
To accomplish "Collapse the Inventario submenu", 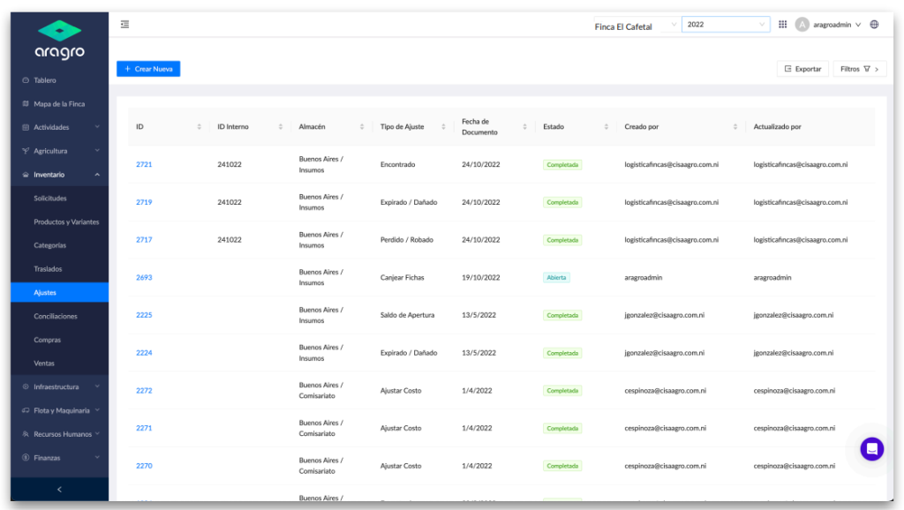I will pyautogui.click(x=97, y=175).
